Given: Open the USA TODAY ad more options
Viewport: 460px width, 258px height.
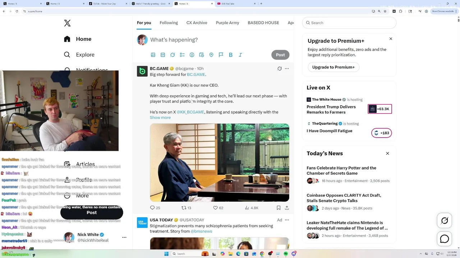Looking at the screenshot, I should tap(287, 220).
